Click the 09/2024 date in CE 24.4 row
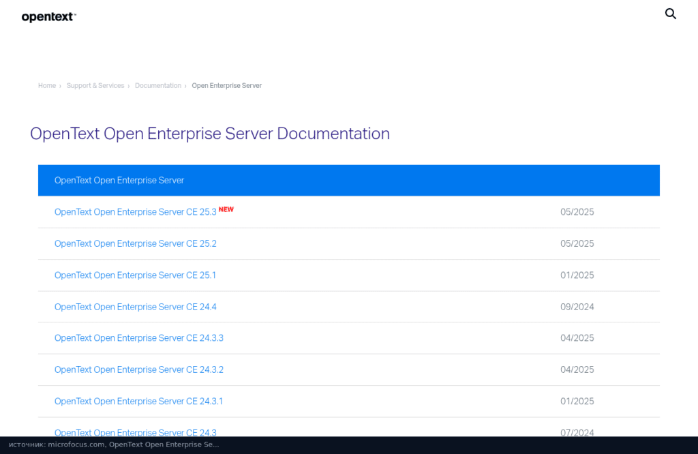This screenshot has width=698, height=454. 577,307
